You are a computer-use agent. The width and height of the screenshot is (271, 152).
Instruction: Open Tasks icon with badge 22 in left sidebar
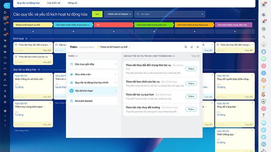click(5, 18)
